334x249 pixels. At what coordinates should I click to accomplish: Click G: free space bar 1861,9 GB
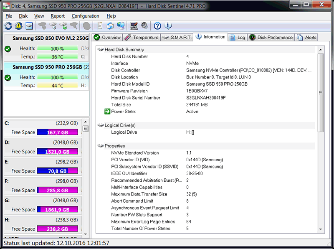pos(57,210)
